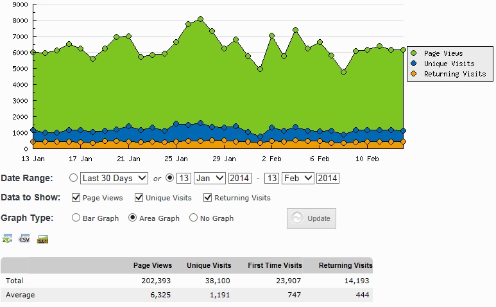Viewport: 496px width, 307px height.
Task: Select the Area Graph radio button
Action: point(133,218)
